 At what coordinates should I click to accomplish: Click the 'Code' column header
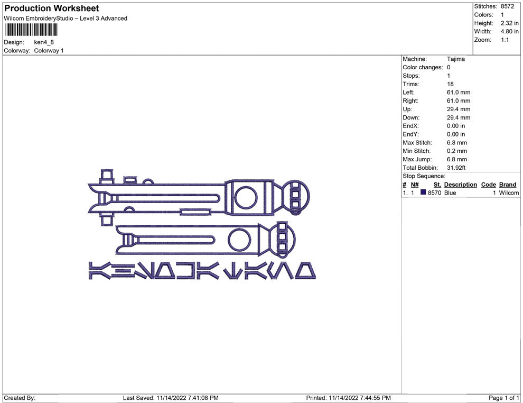click(x=488, y=185)
